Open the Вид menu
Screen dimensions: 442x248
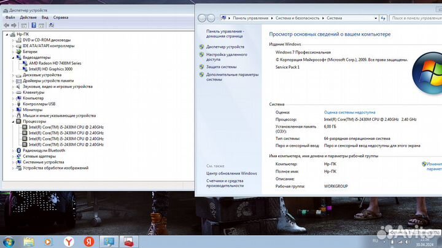[45, 17]
